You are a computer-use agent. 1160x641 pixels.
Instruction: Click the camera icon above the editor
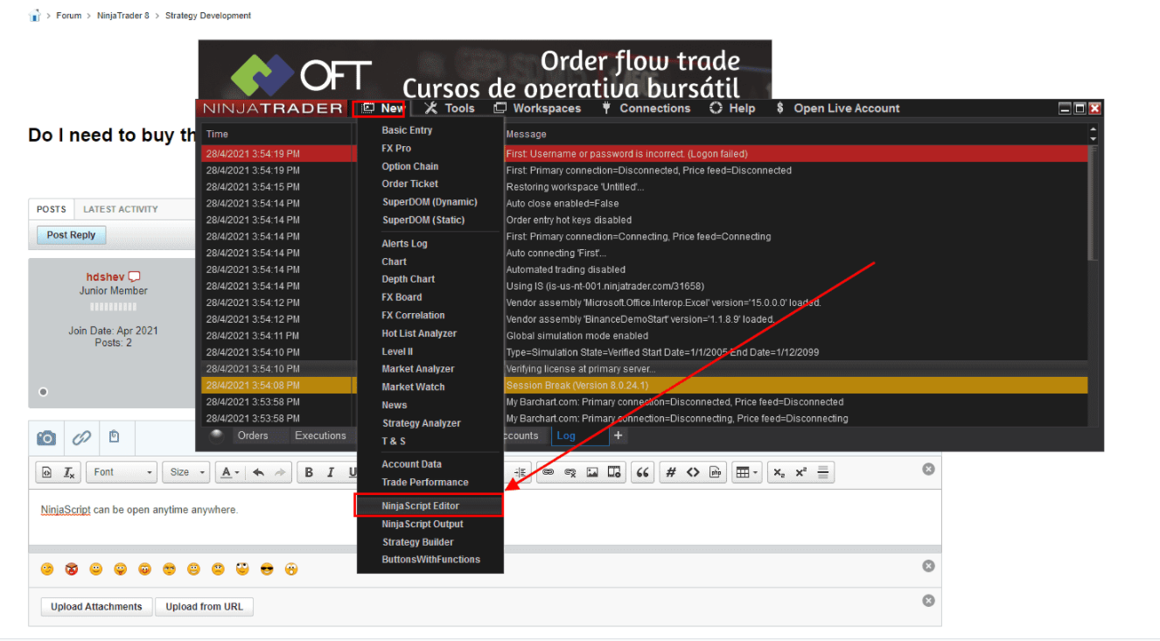click(46, 437)
